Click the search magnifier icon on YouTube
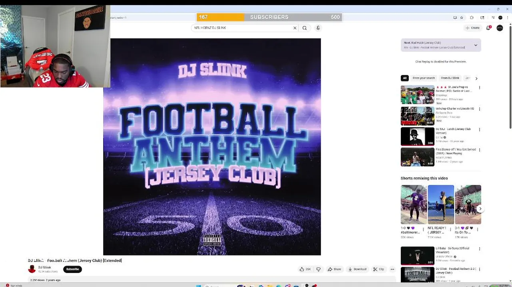The image size is (512, 287). tap(305, 28)
